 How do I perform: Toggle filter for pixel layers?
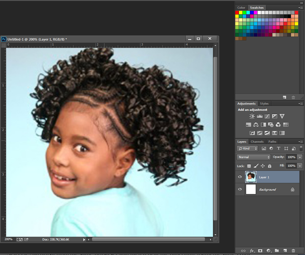click(264, 148)
